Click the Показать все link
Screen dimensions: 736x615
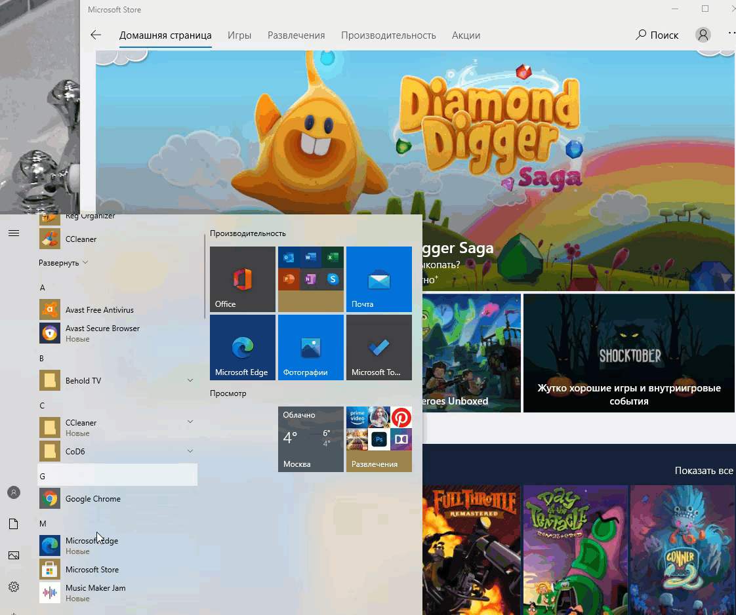[704, 471]
